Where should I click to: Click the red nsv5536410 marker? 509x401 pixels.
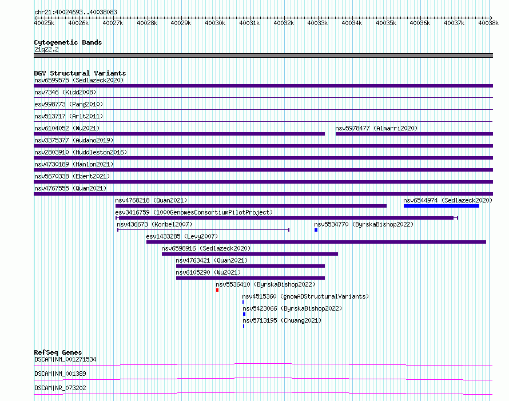(217, 290)
